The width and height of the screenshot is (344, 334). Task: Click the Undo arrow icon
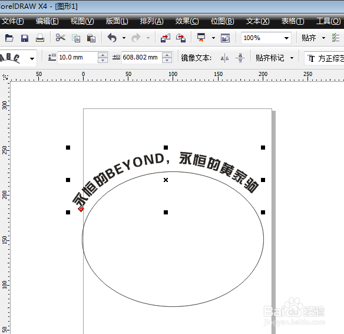[x=112, y=38]
